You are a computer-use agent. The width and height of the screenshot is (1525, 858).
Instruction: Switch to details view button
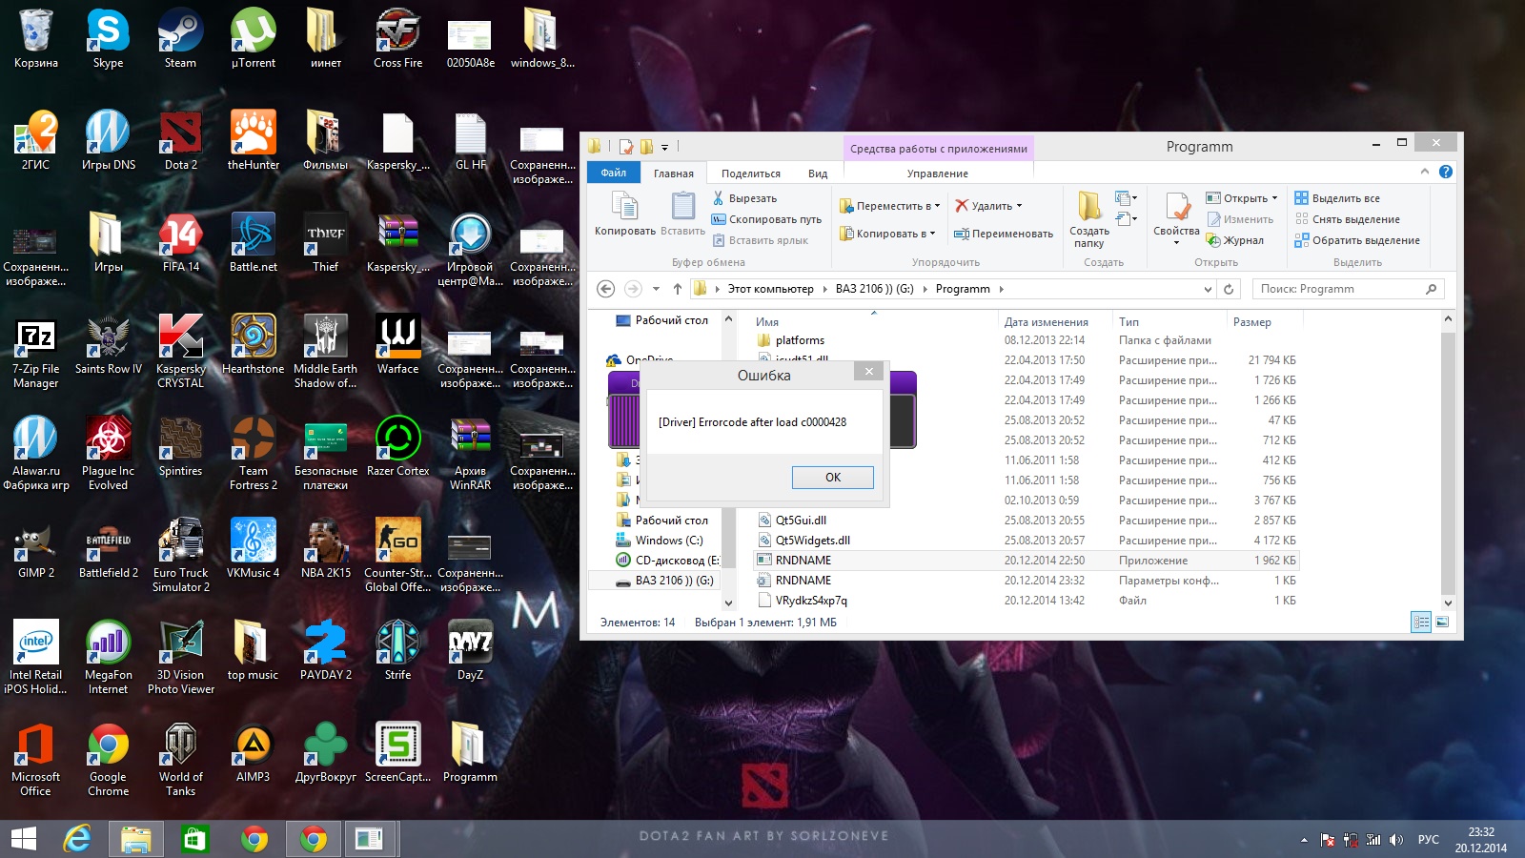click(x=1421, y=623)
